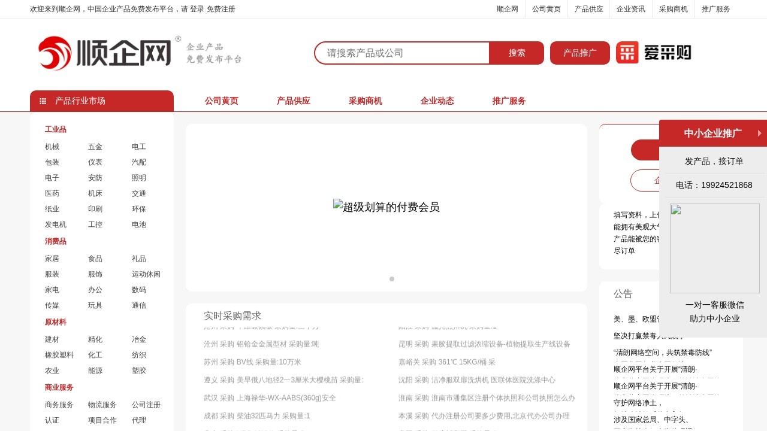
Task: Open the 苏州 采购 BV线 procurement listing
Action: click(x=252, y=362)
